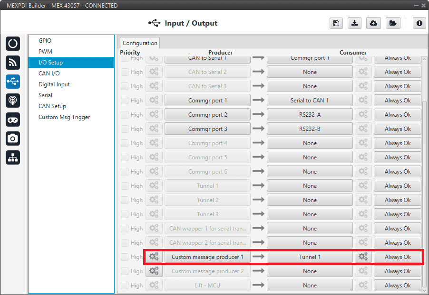
Task: Open None consumer selector for Custom message producer 2
Action: pyautogui.click(x=310, y=271)
